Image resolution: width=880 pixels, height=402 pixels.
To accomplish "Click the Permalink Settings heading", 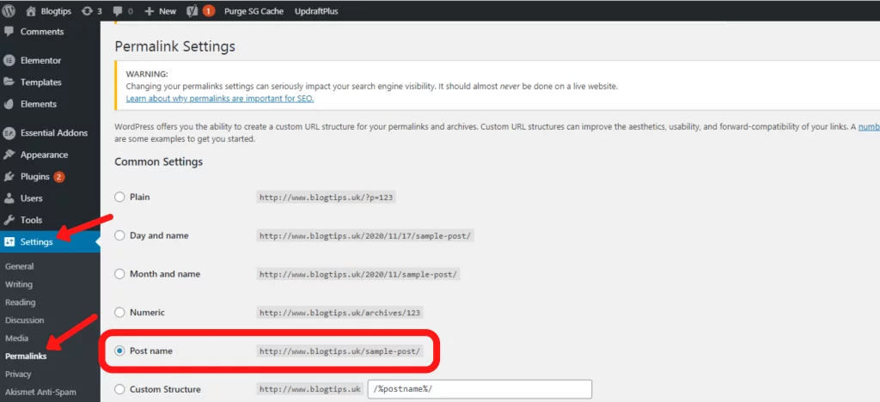I will (174, 46).
